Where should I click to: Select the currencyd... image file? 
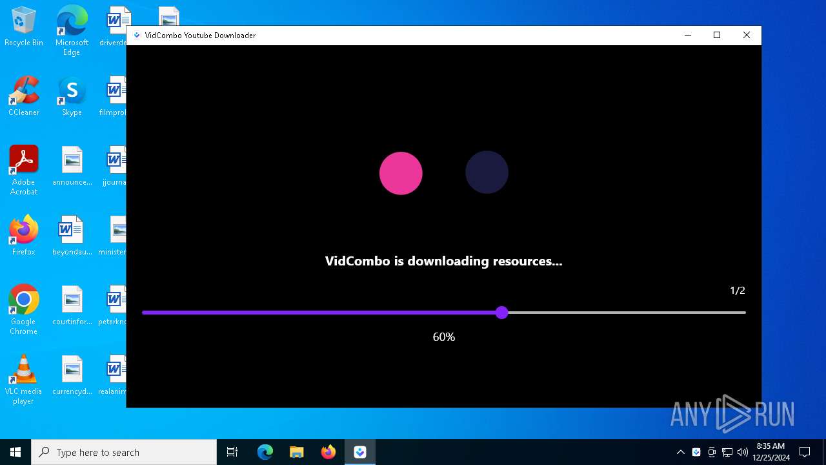72,376
